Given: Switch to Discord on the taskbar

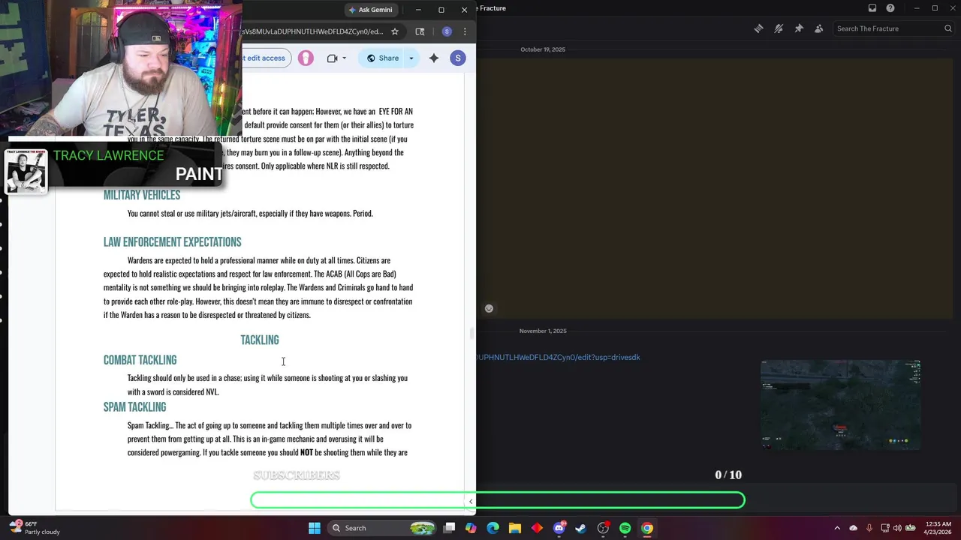Looking at the screenshot, I should (559, 528).
